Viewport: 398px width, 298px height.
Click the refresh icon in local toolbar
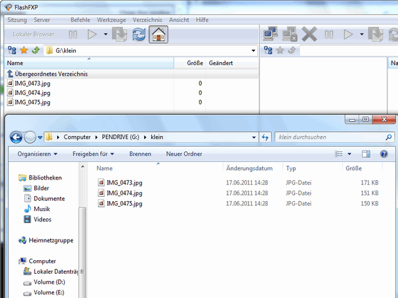tap(139, 34)
